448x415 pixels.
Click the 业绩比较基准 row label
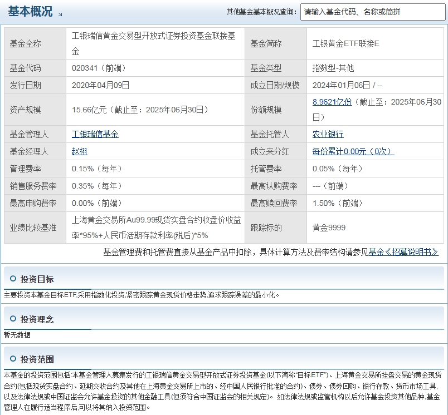tap(33, 228)
